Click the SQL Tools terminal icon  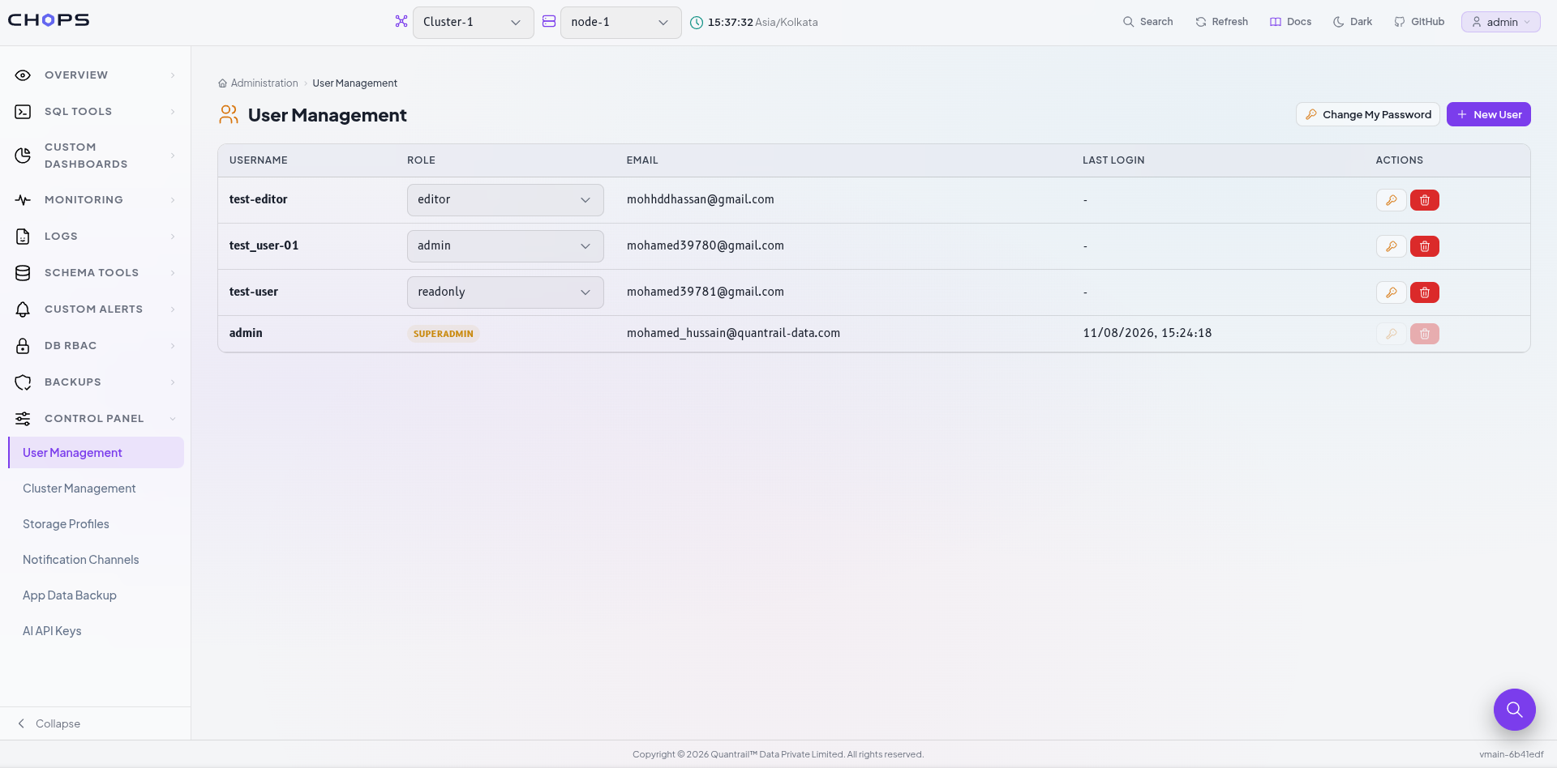23,112
